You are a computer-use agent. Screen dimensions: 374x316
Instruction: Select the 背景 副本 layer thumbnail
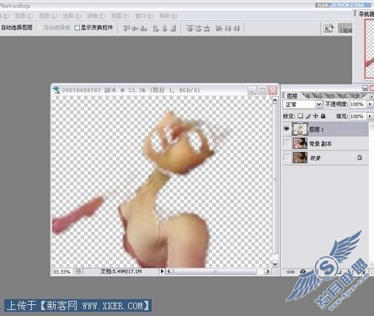coord(300,143)
